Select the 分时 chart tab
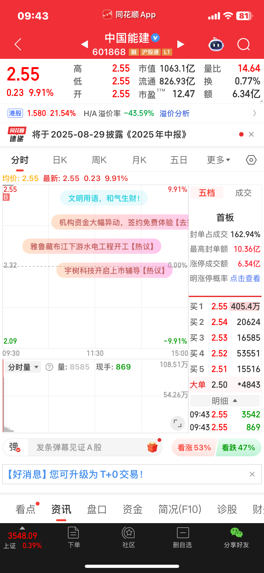264x573 pixels. [20, 160]
